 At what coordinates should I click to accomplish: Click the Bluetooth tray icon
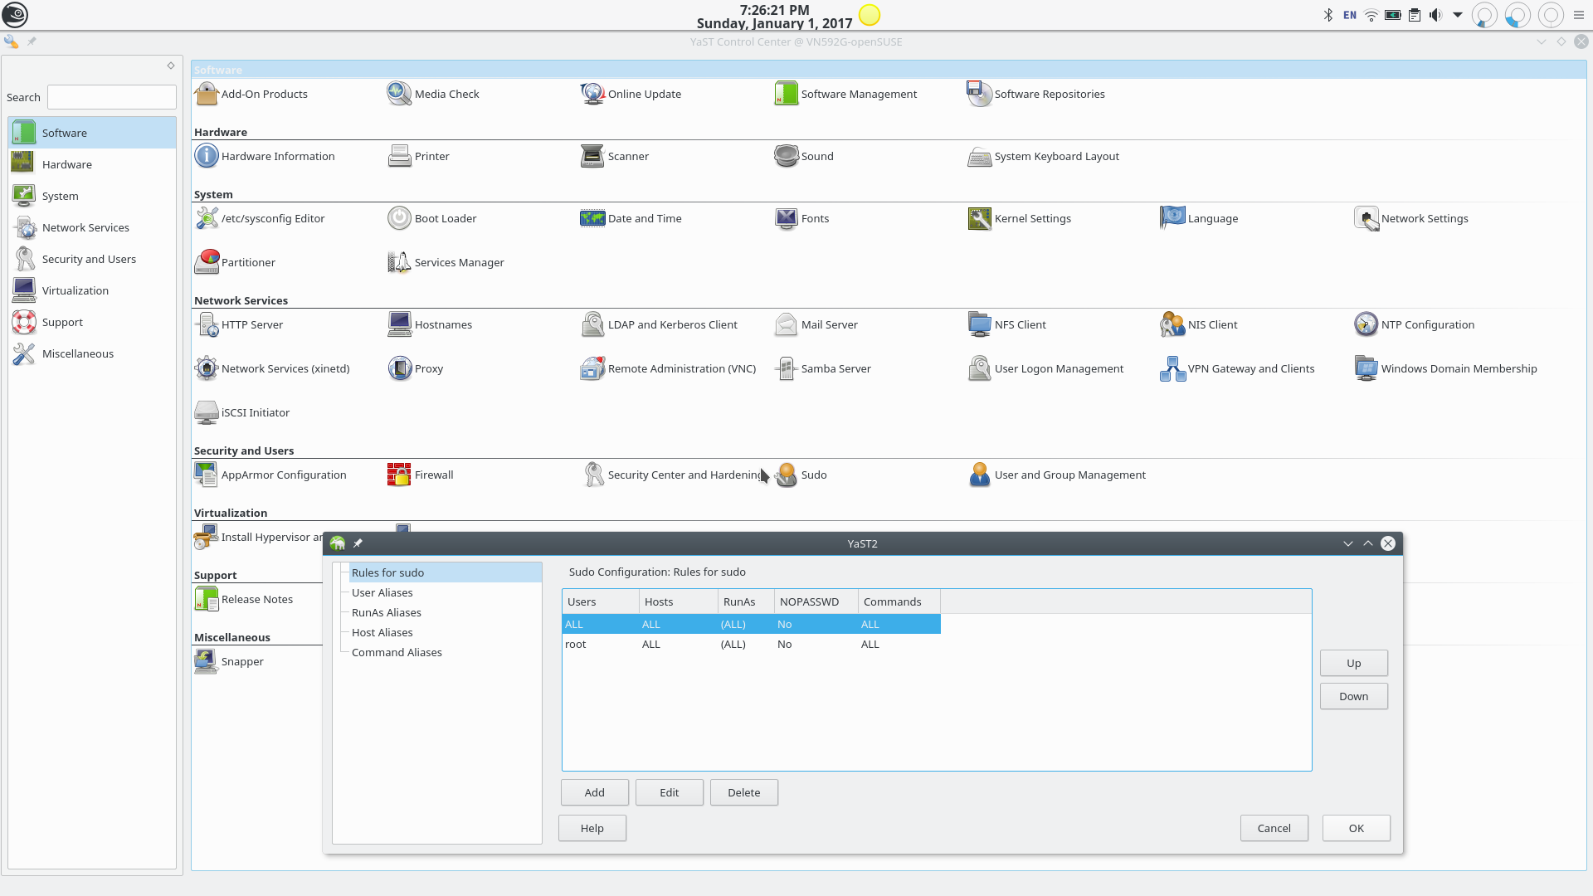pos(1327,15)
